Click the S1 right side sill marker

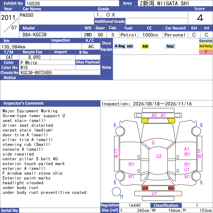(200, 151)
